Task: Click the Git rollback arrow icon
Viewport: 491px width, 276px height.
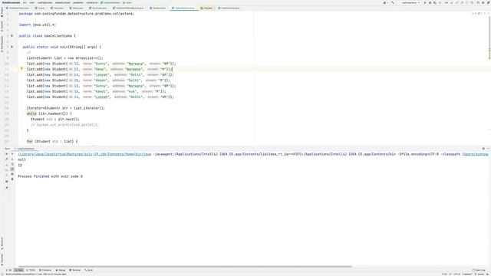Action: click(x=472, y=2)
